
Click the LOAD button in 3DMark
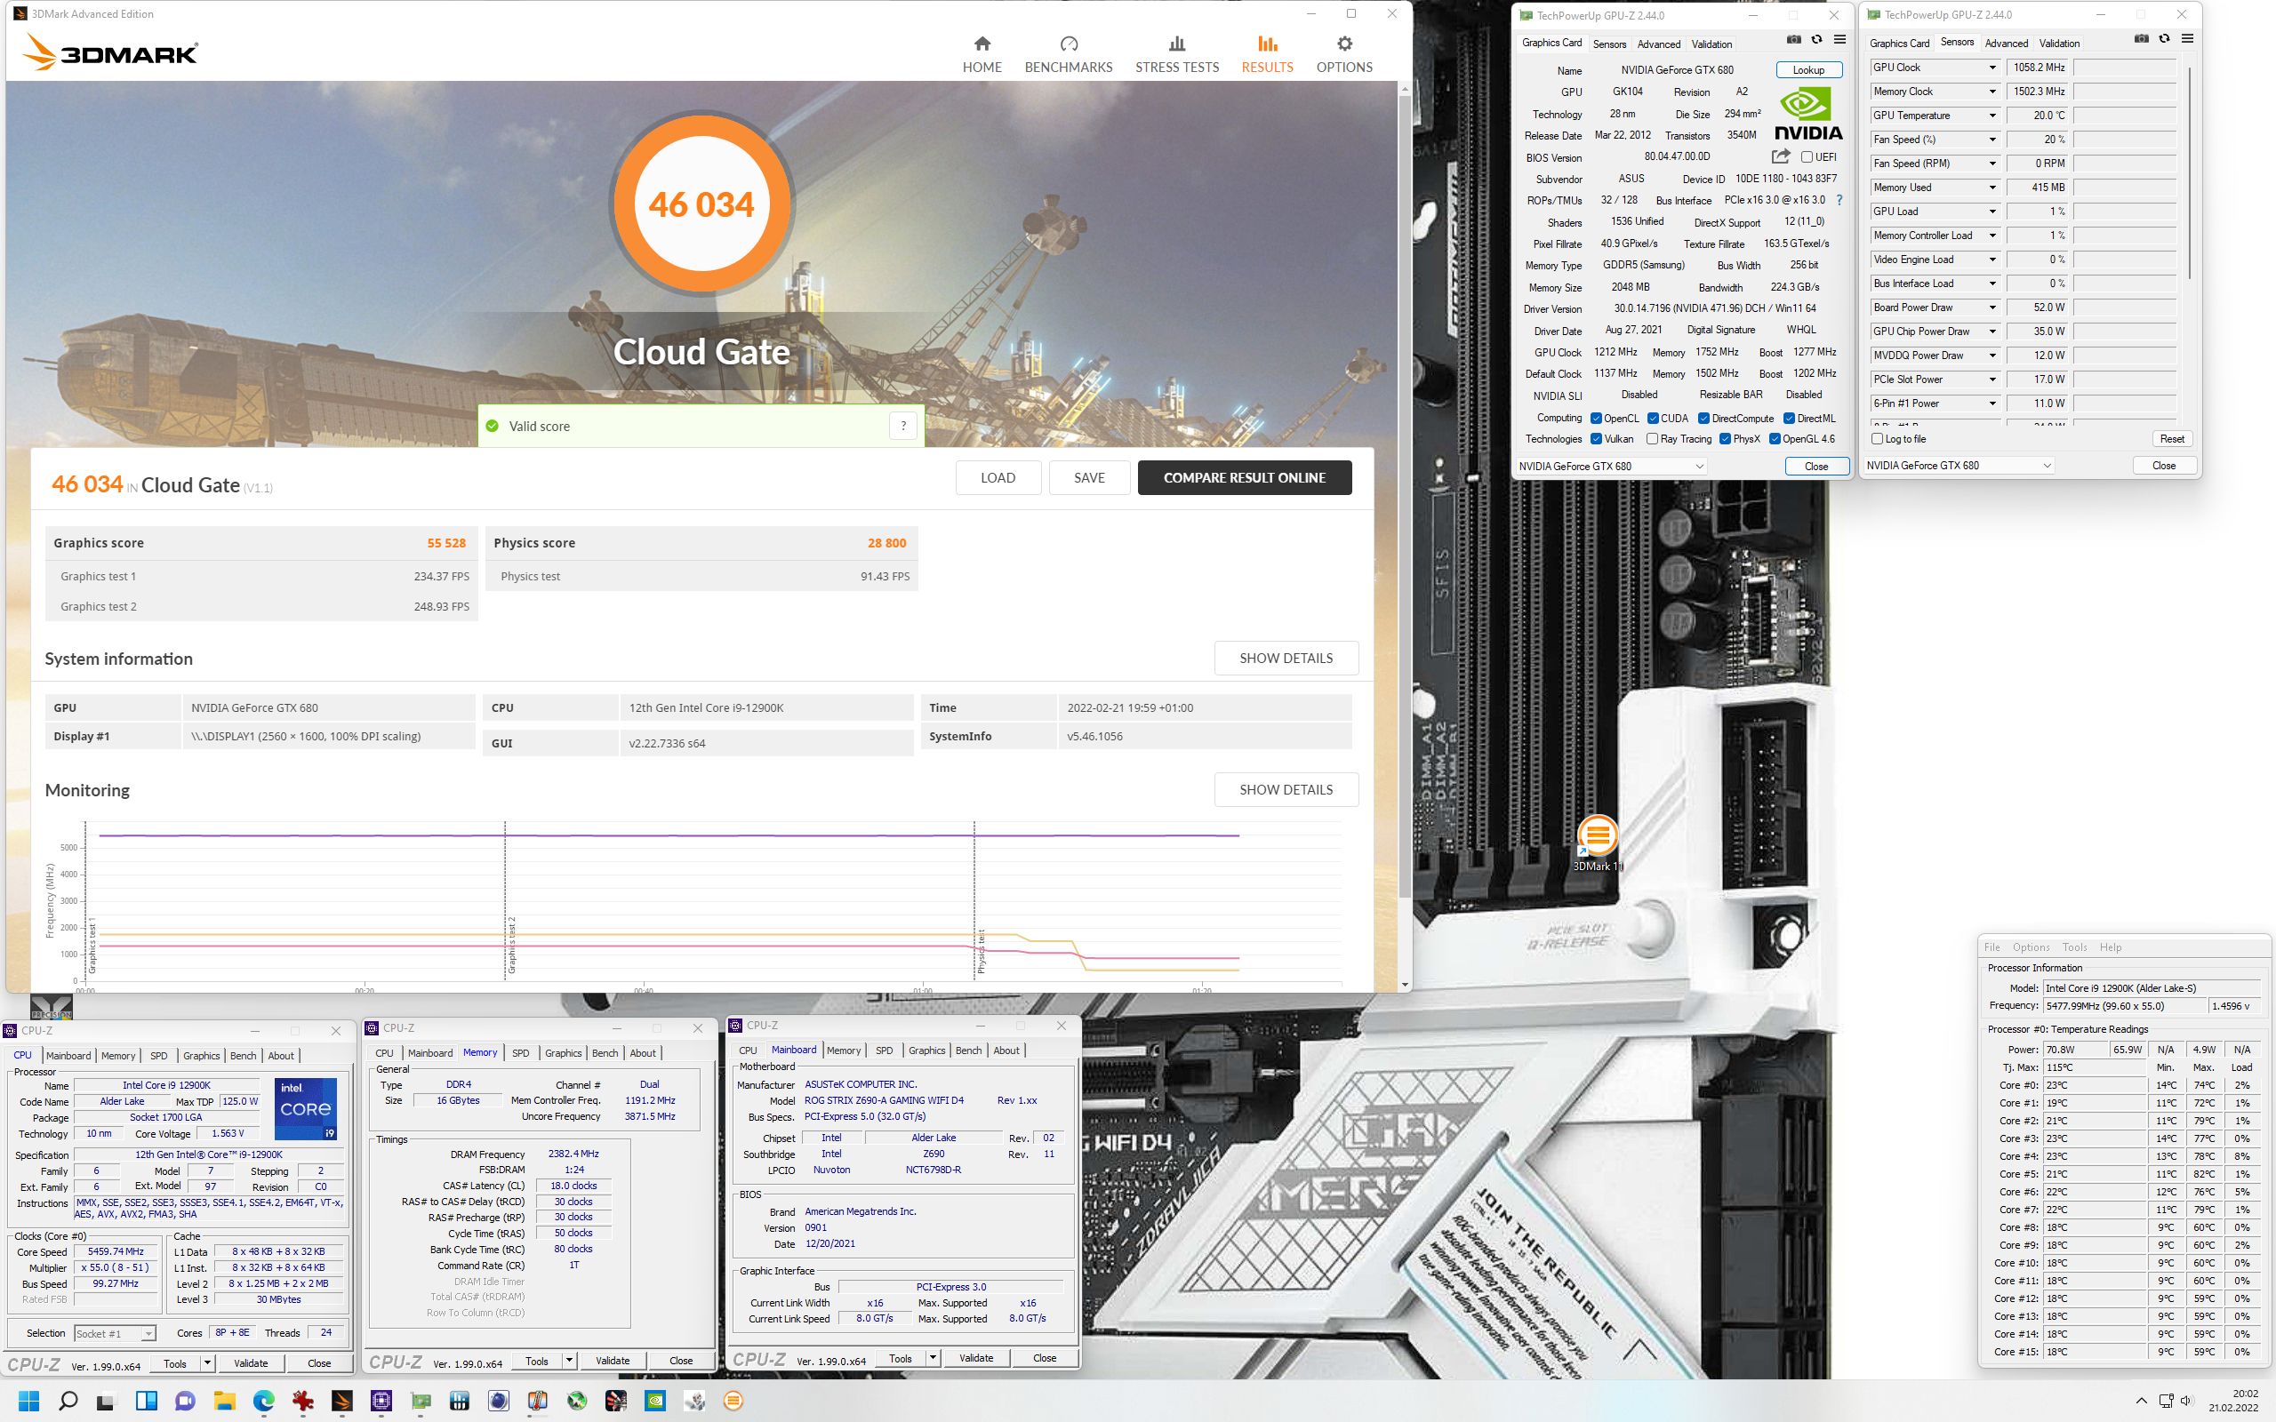(998, 478)
